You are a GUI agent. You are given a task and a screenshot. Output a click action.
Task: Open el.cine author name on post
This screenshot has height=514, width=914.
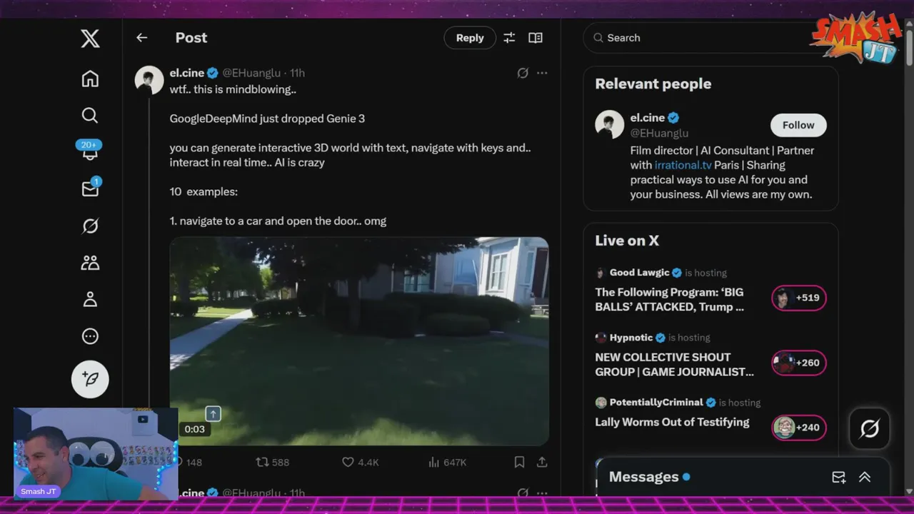click(x=187, y=73)
